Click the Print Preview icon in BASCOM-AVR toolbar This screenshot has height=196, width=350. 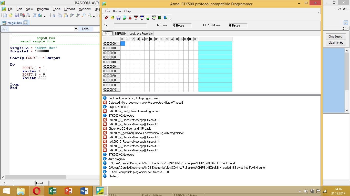(x=34, y=16)
